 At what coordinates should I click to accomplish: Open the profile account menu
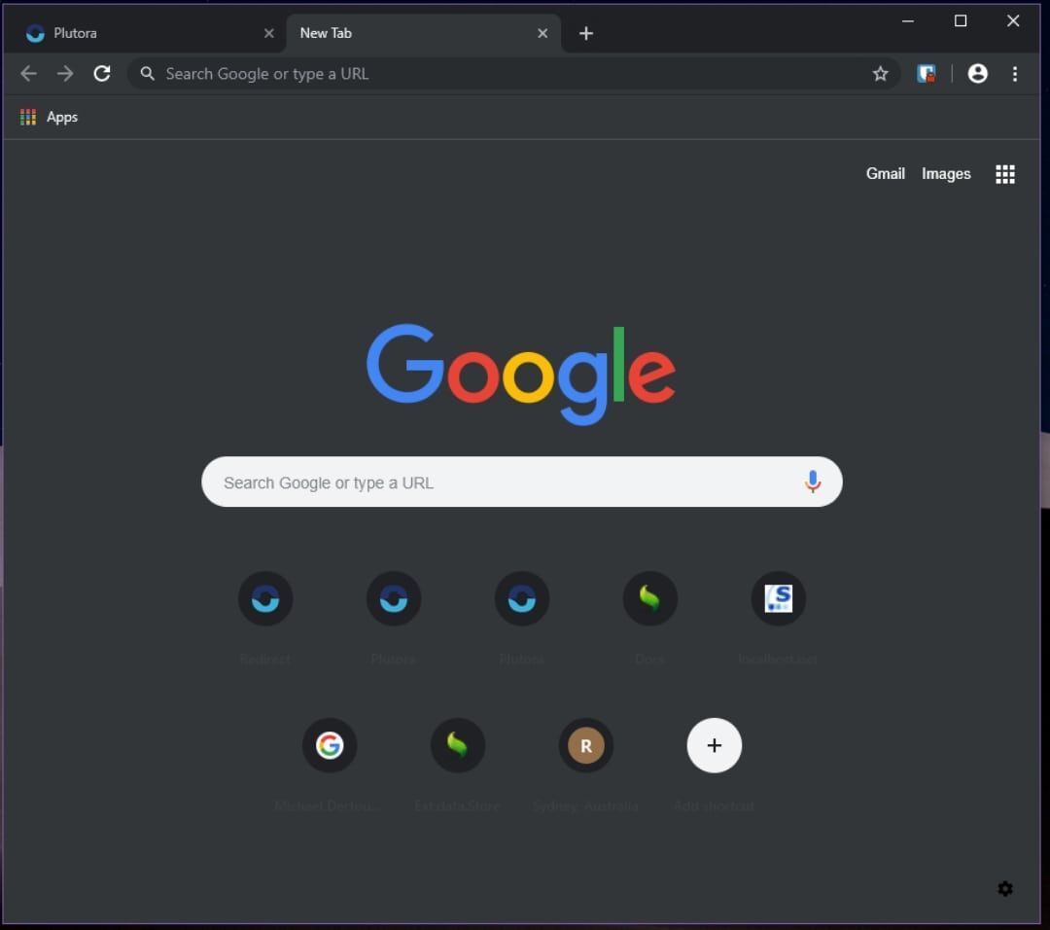pyautogui.click(x=977, y=73)
